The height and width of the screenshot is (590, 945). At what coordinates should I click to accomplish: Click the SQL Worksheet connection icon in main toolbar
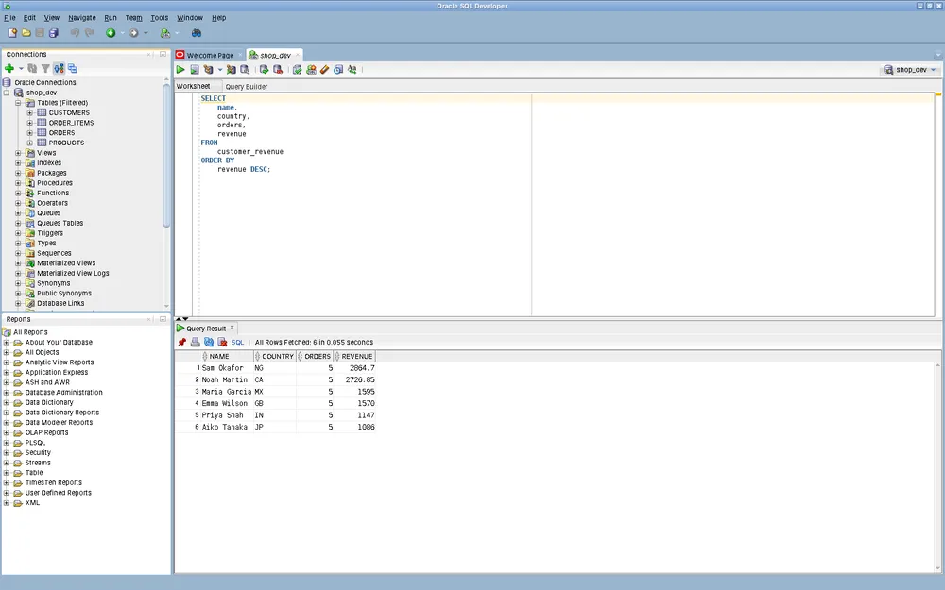point(165,33)
